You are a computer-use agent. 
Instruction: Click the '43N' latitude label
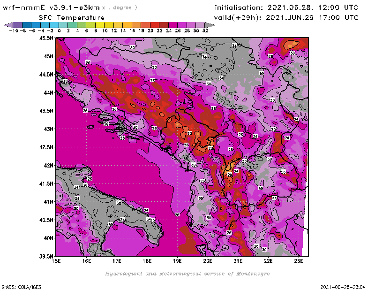point(49,129)
